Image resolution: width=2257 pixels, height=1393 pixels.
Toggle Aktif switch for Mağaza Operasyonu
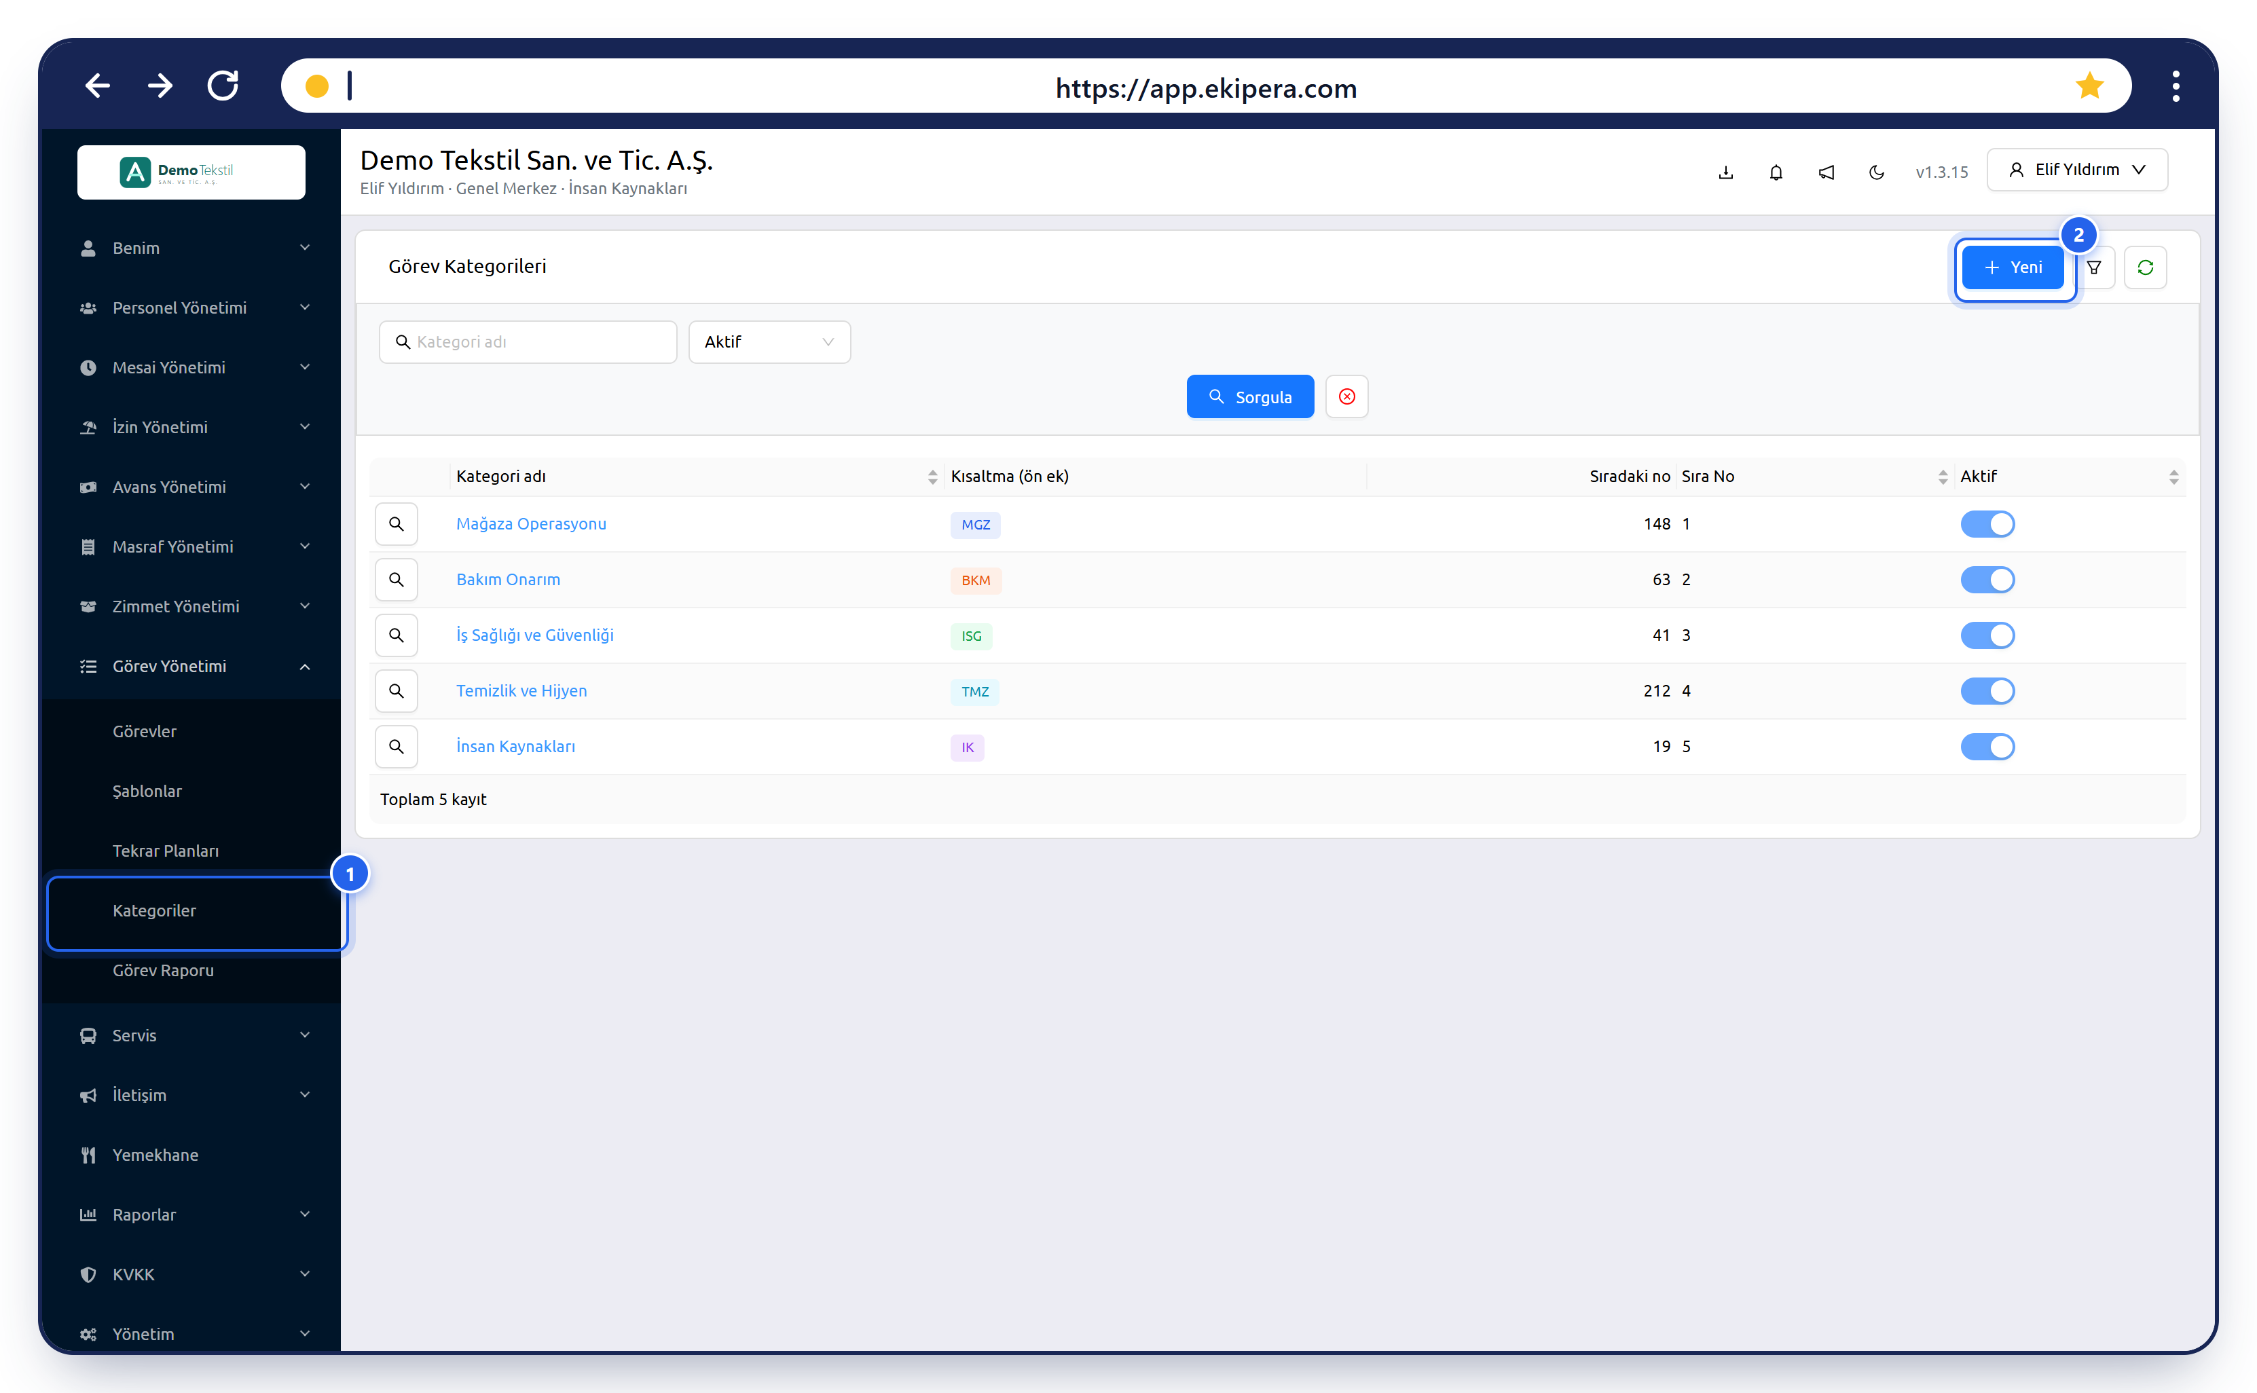click(x=1987, y=523)
